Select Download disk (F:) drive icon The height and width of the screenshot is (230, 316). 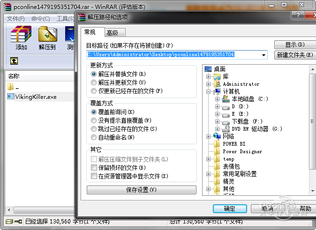[226, 122]
